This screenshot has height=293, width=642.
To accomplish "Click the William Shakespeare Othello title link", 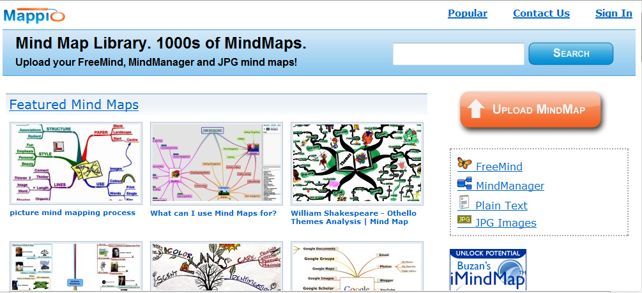I will click(353, 217).
